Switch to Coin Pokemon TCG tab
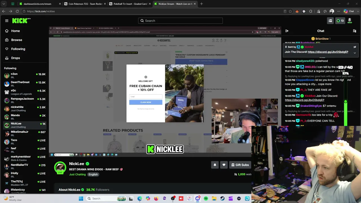This screenshot has width=361, height=203. click(85, 4)
